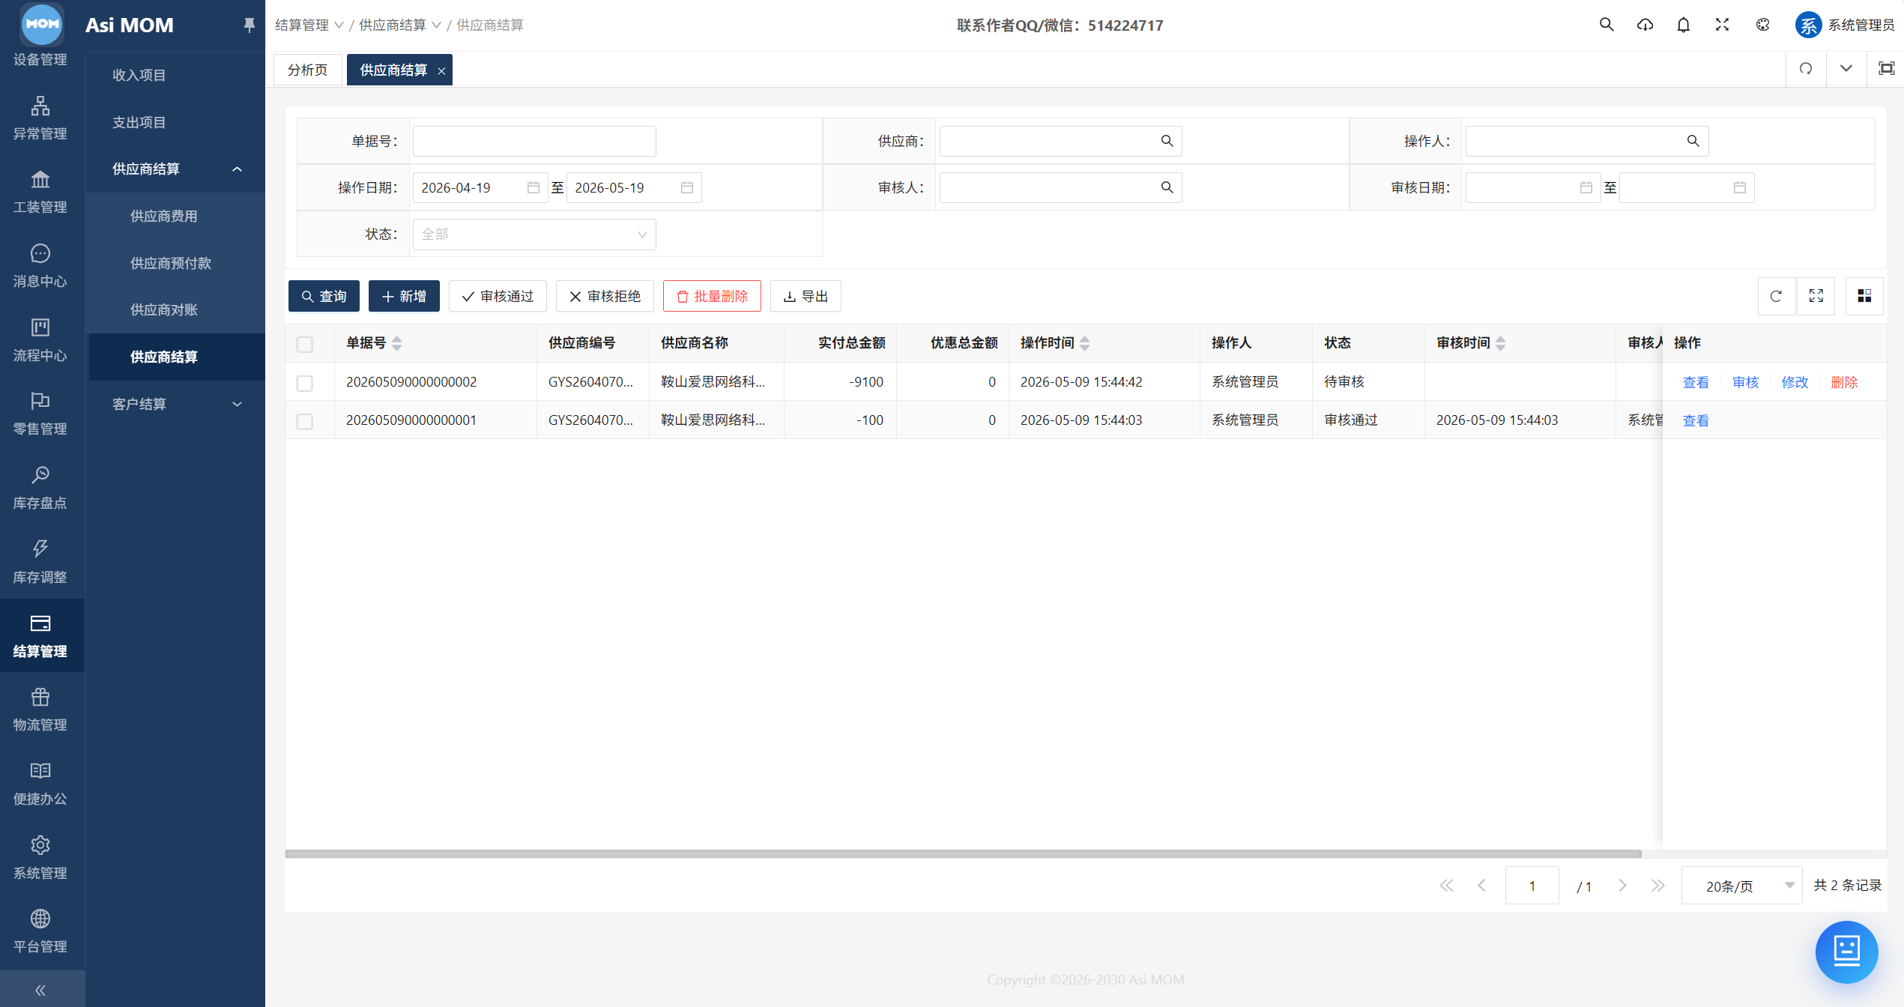Click the cloud download icon

coord(1645,25)
